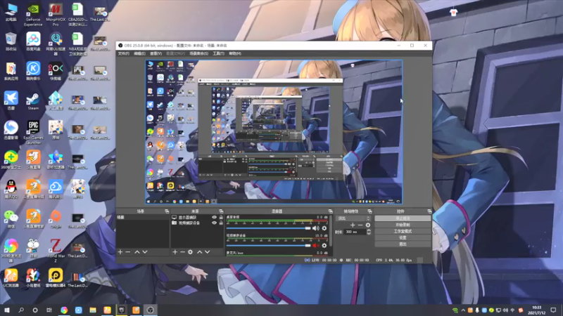The width and height of the screenshot is (563, 316).
Task: Add a new scene with the plus icon
Action: (x=120, y=252)
